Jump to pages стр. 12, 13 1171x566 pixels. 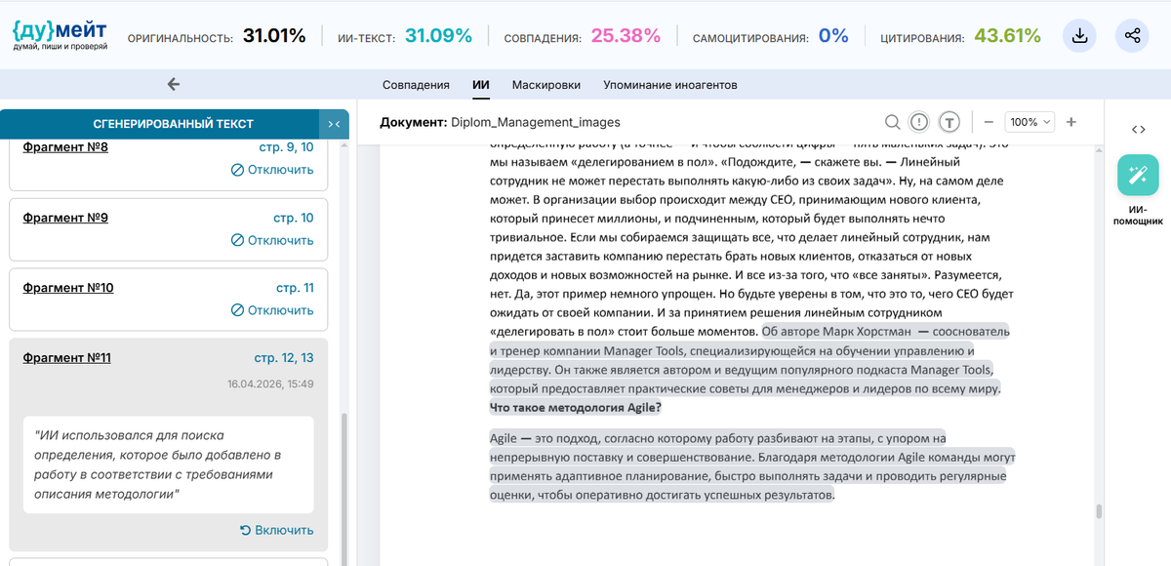(x=284, y=358)
